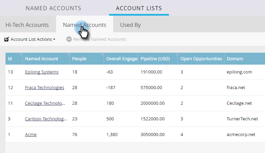Viewport: 265px width, 153px height.
Task: Click the engagement value 180
Action: tap(110, 103)
